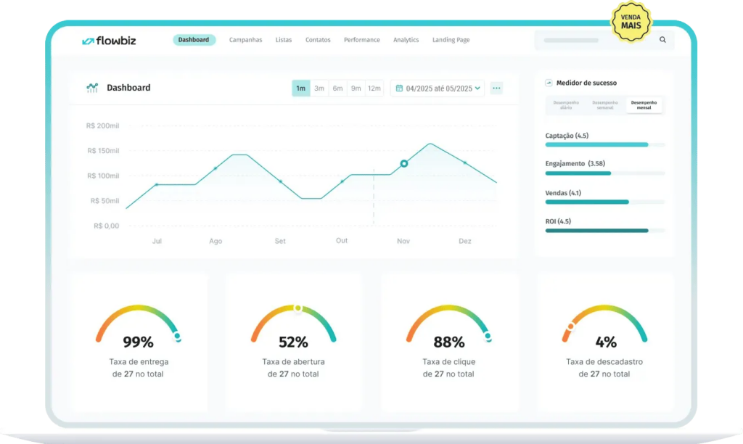Click the highlighted November data point
This screenshot has width=743, height=444.
404,163
